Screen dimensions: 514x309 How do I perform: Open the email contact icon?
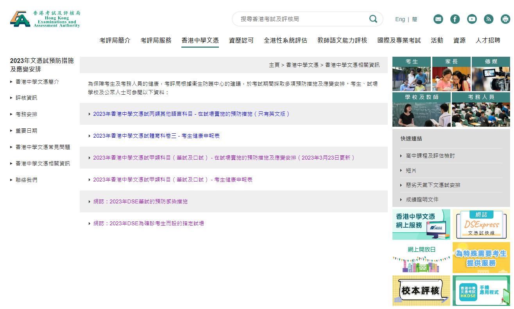(438, 19)
